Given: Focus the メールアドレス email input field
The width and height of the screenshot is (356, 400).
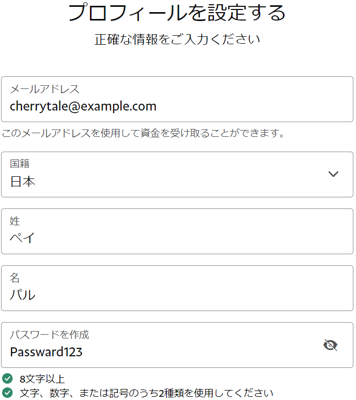Looking at the screenshot, I should 177,106.
